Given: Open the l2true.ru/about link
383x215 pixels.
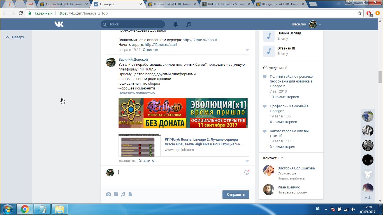Looking at the screenshot, I should (200, 40).
